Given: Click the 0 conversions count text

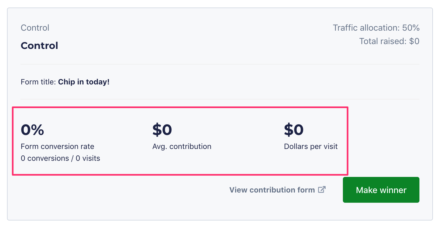Looking at the screenshot, I should [x=45, y=158].
